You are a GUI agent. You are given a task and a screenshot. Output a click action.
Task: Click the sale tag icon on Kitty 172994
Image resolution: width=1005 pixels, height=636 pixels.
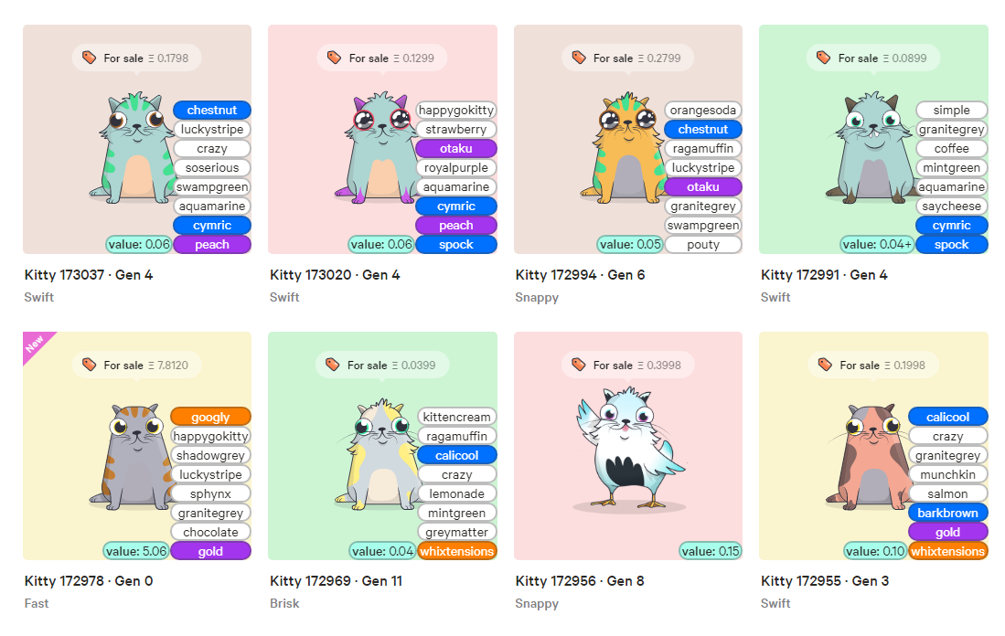point(579,58)
